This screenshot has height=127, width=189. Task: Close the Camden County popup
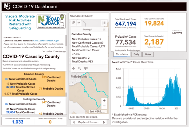(104, 29)
